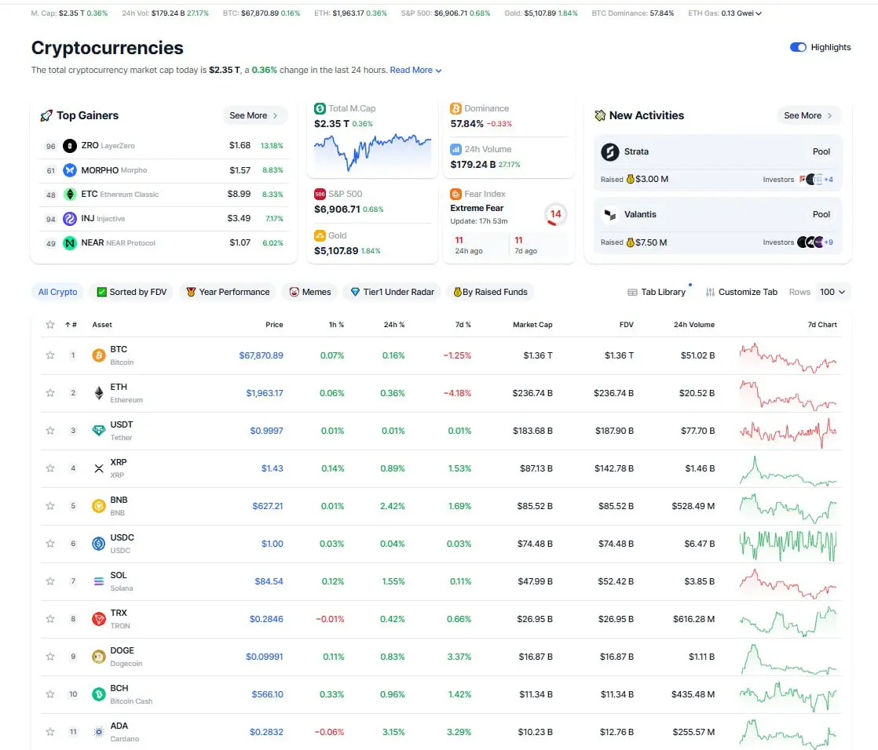The height and width of the screenshot is (750, 878).
Task: Click the ZRO LayerZero icon
Action: click(69, 146)
